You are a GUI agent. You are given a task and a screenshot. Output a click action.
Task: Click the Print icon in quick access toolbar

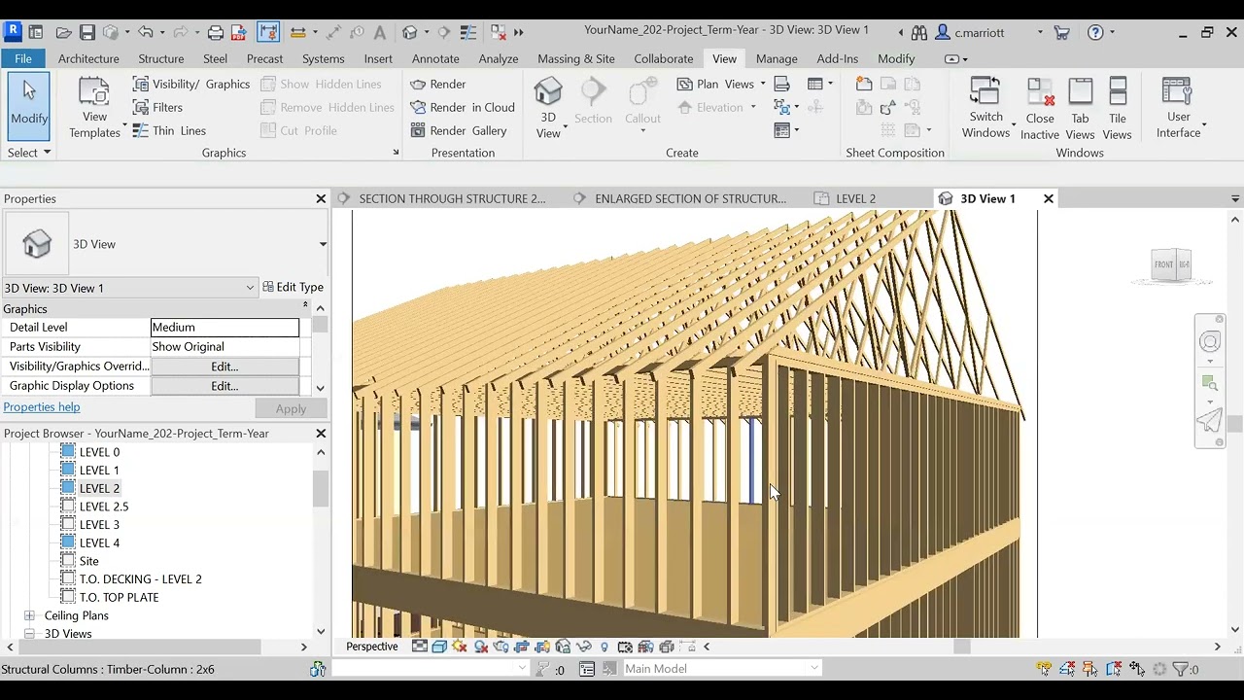[216, 32]
